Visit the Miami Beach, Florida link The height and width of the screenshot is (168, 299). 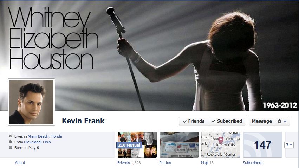(45, 136)
